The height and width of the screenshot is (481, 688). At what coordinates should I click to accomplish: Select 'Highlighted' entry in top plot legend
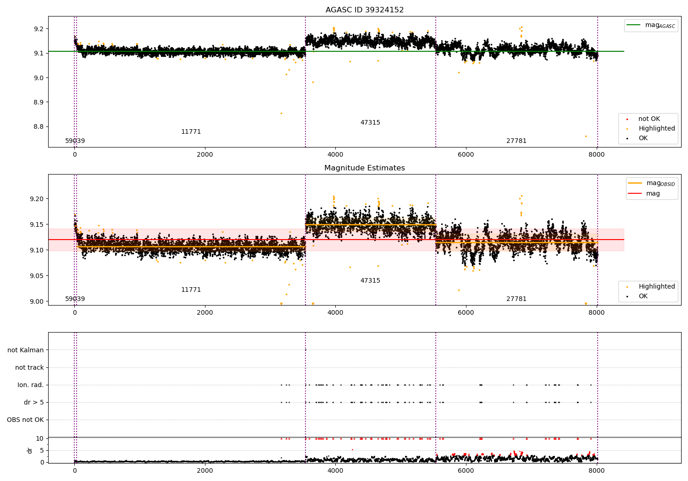pos(657,129)
